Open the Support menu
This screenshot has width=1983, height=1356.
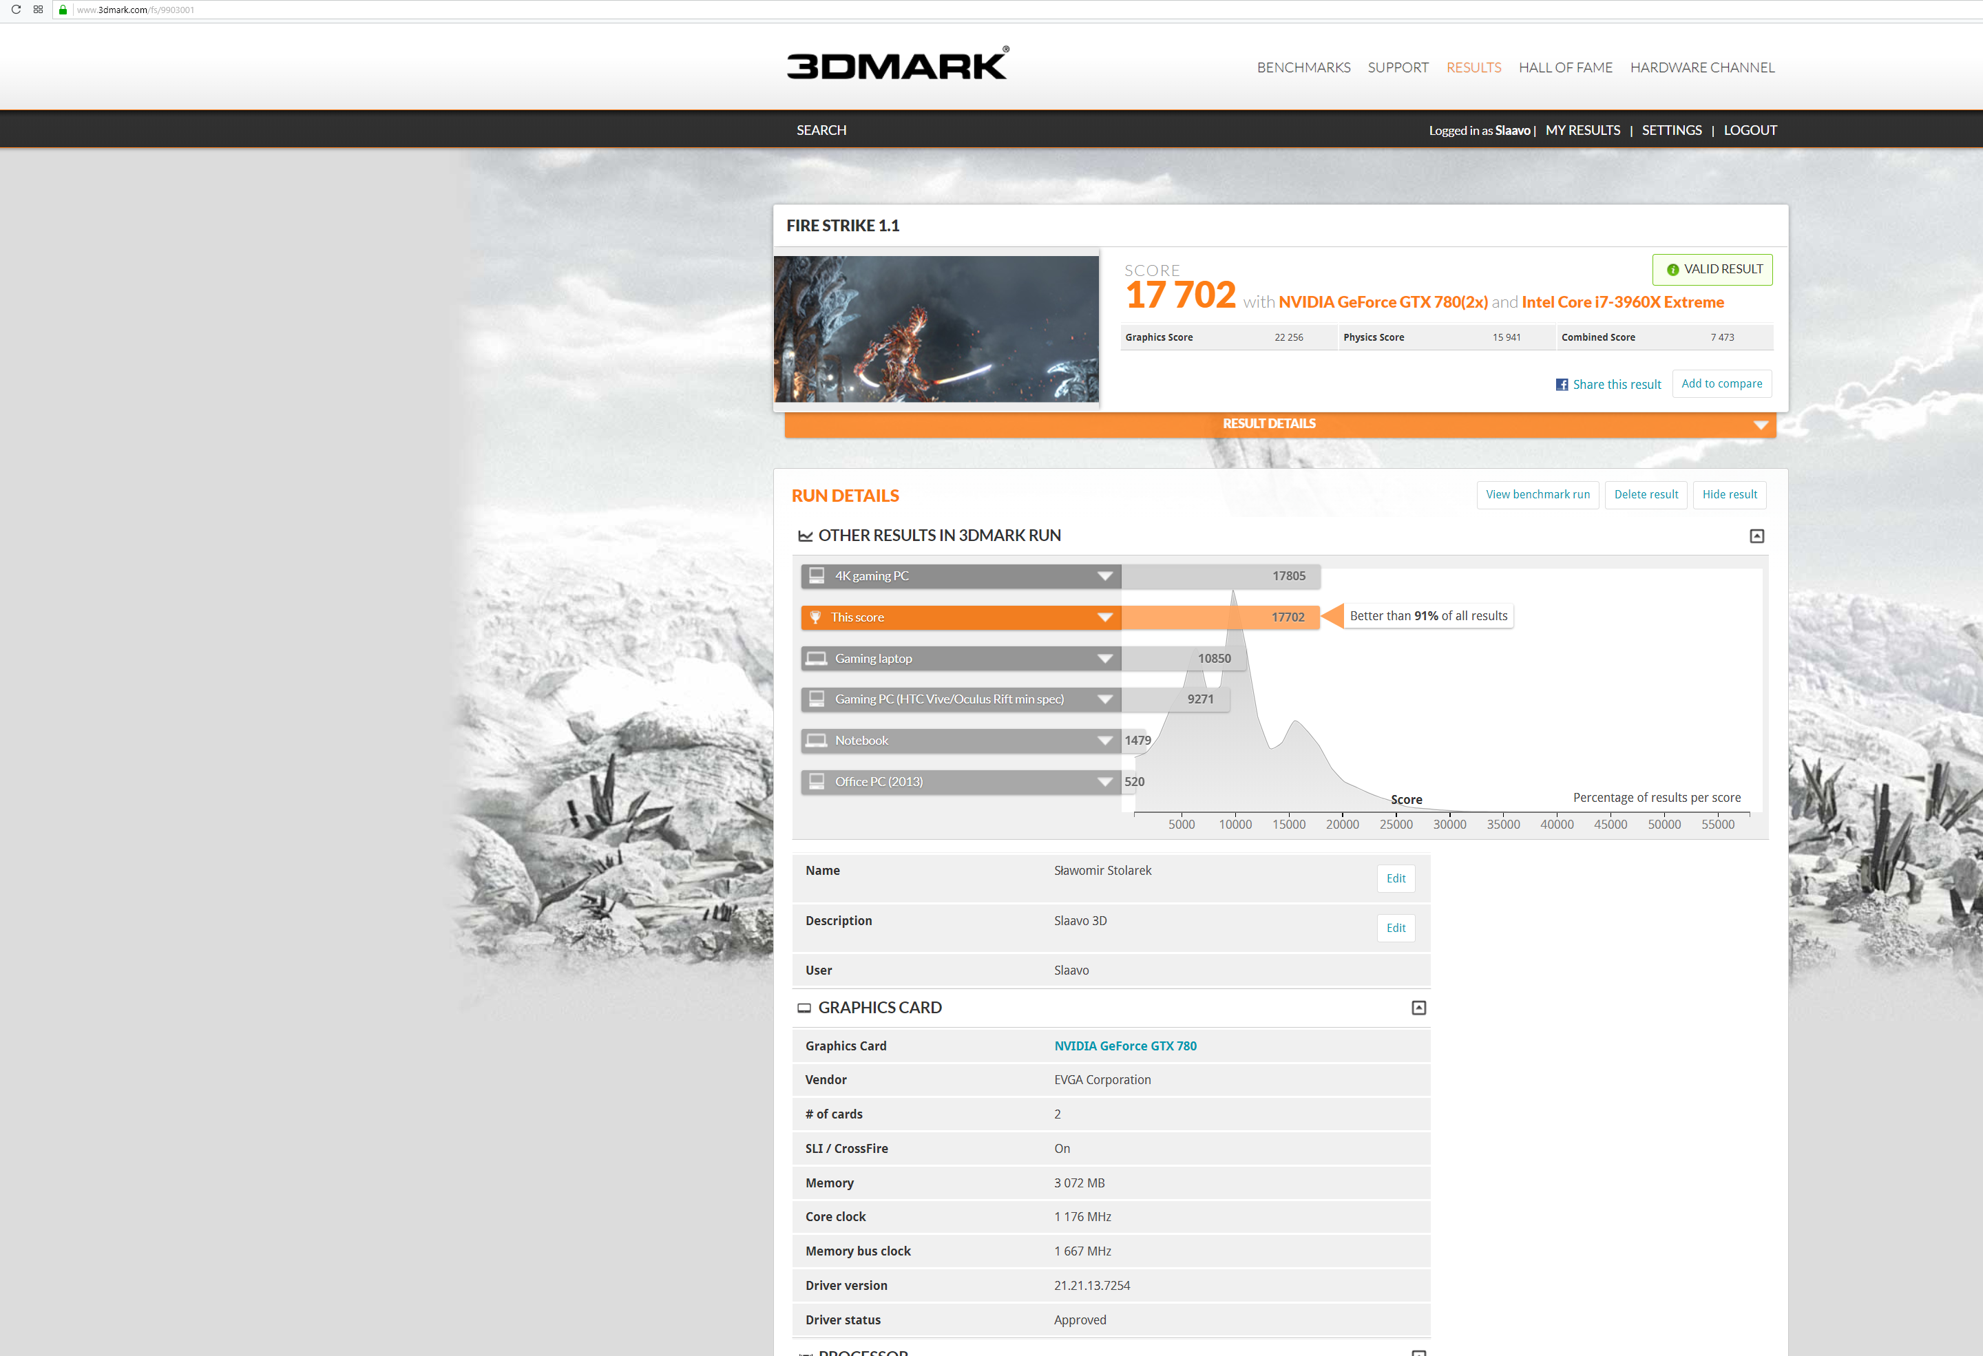(x=1398, y=67)
